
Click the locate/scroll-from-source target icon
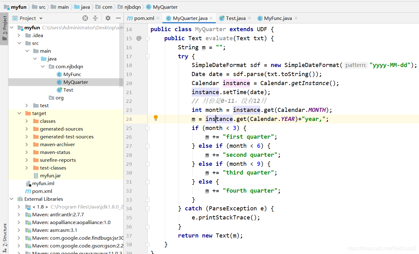[85, 18]
